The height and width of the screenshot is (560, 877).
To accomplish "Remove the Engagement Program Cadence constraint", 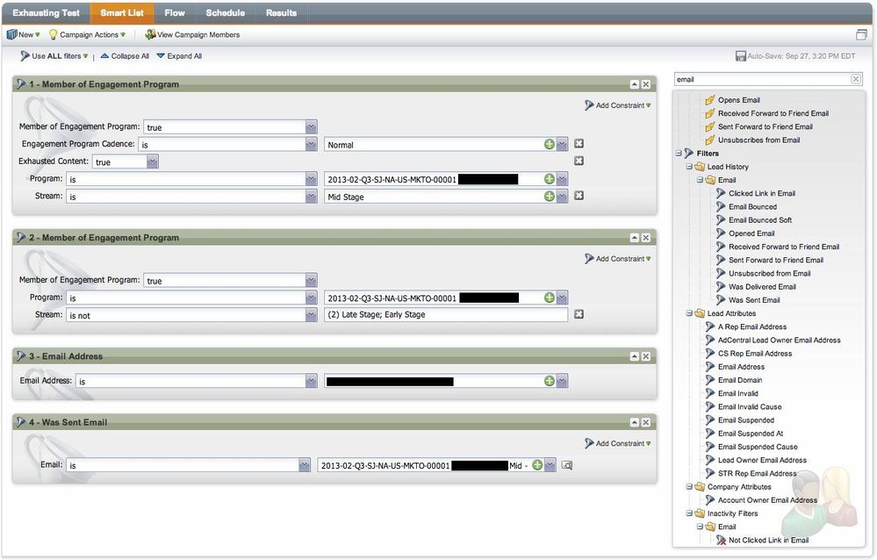I will click(579, 144).
